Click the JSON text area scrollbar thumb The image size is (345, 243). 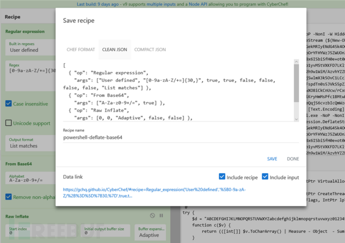pos(296,83)
